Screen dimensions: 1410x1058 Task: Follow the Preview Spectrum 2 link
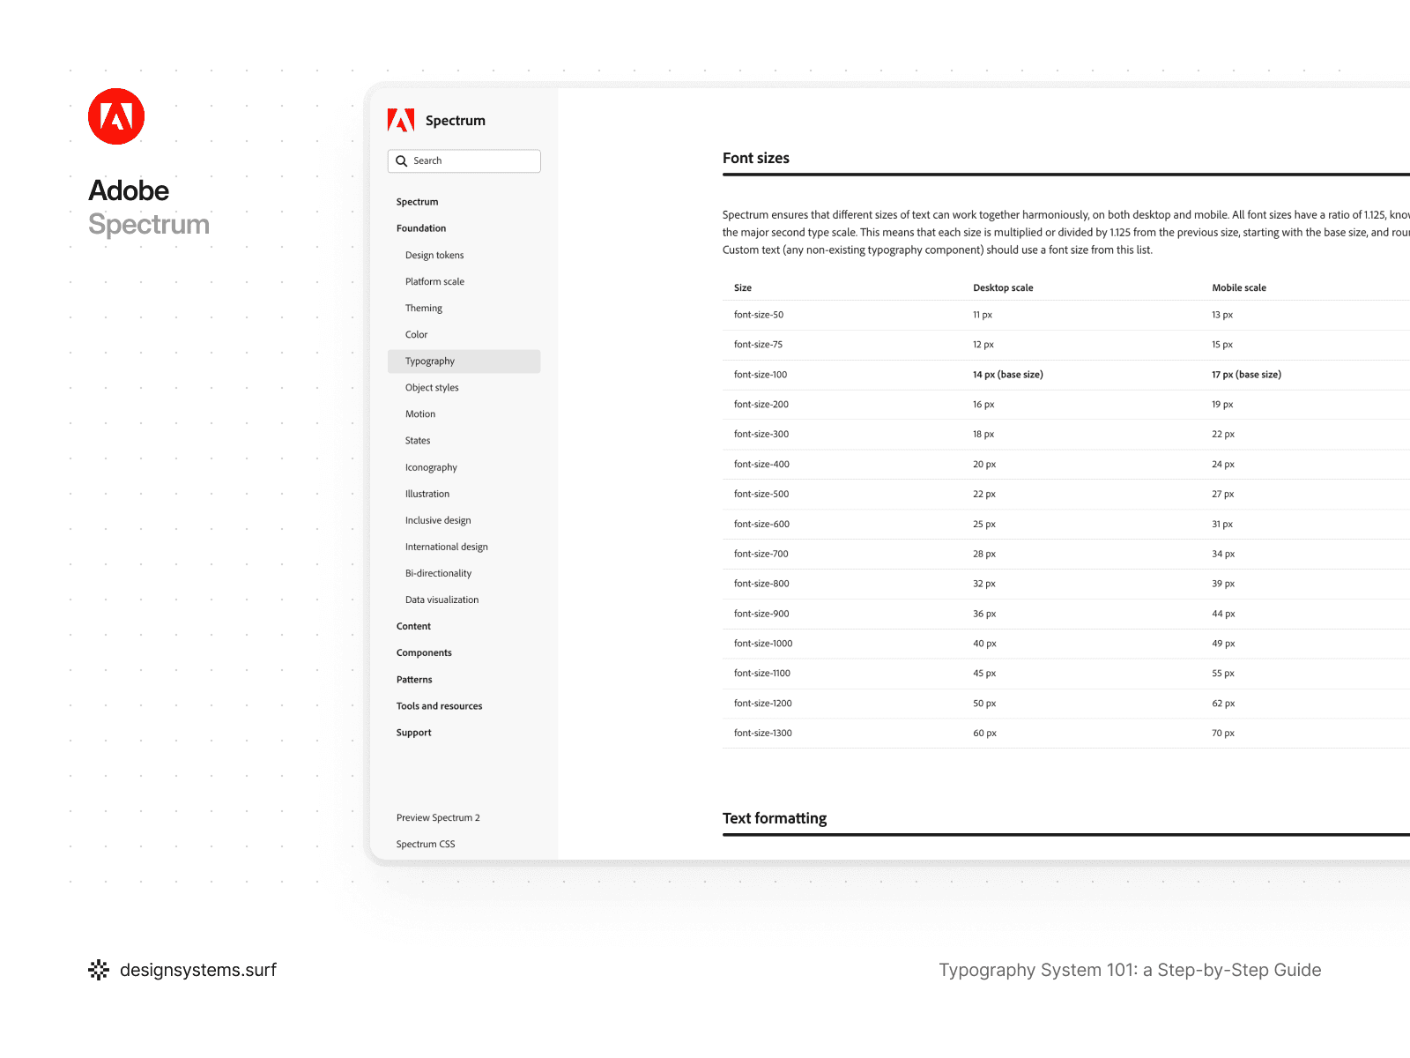point(438,817)
